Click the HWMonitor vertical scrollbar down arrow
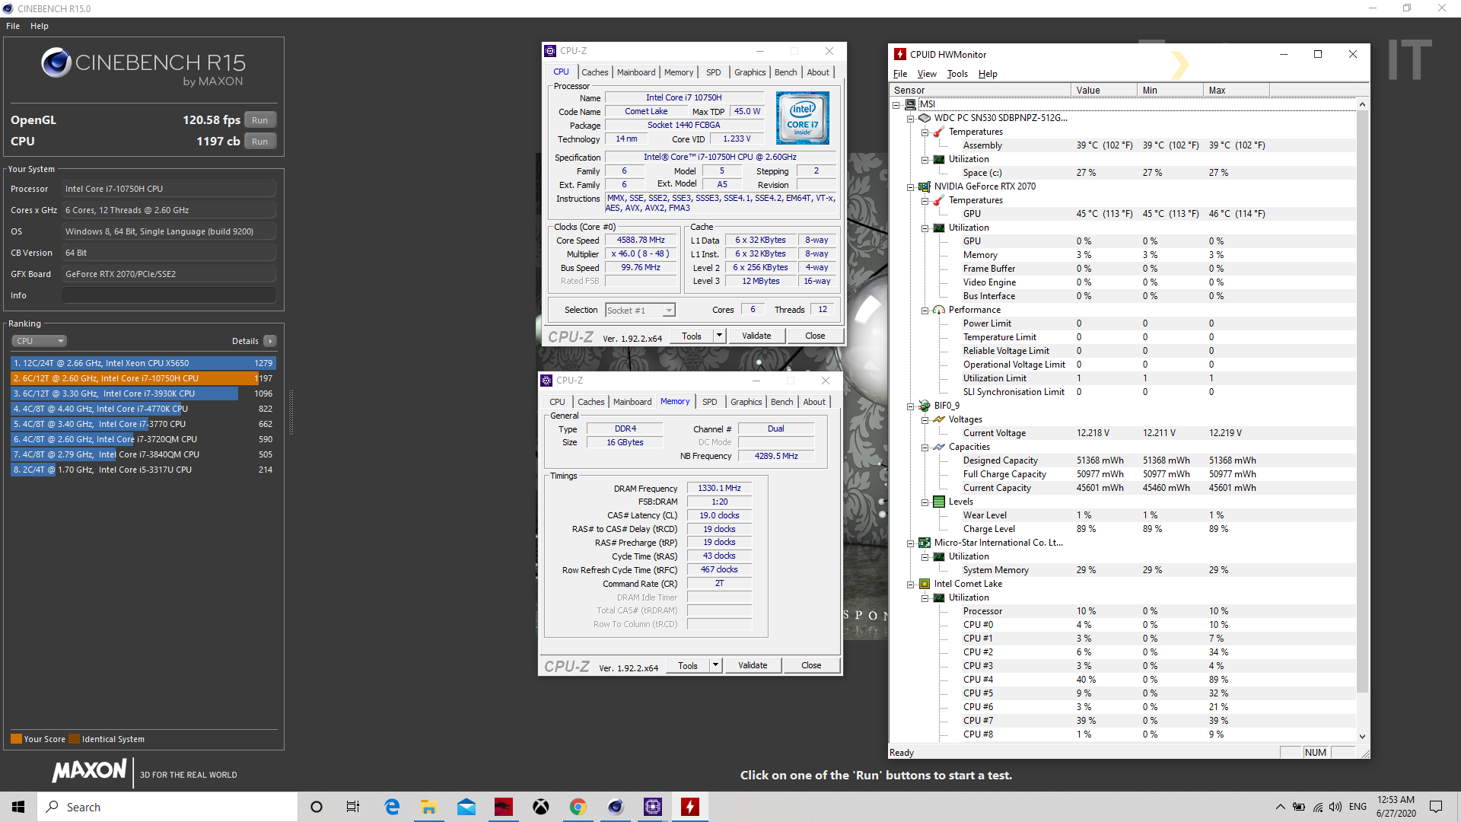This screenshot has height=822, width=1461. [x=1362, y=737]
